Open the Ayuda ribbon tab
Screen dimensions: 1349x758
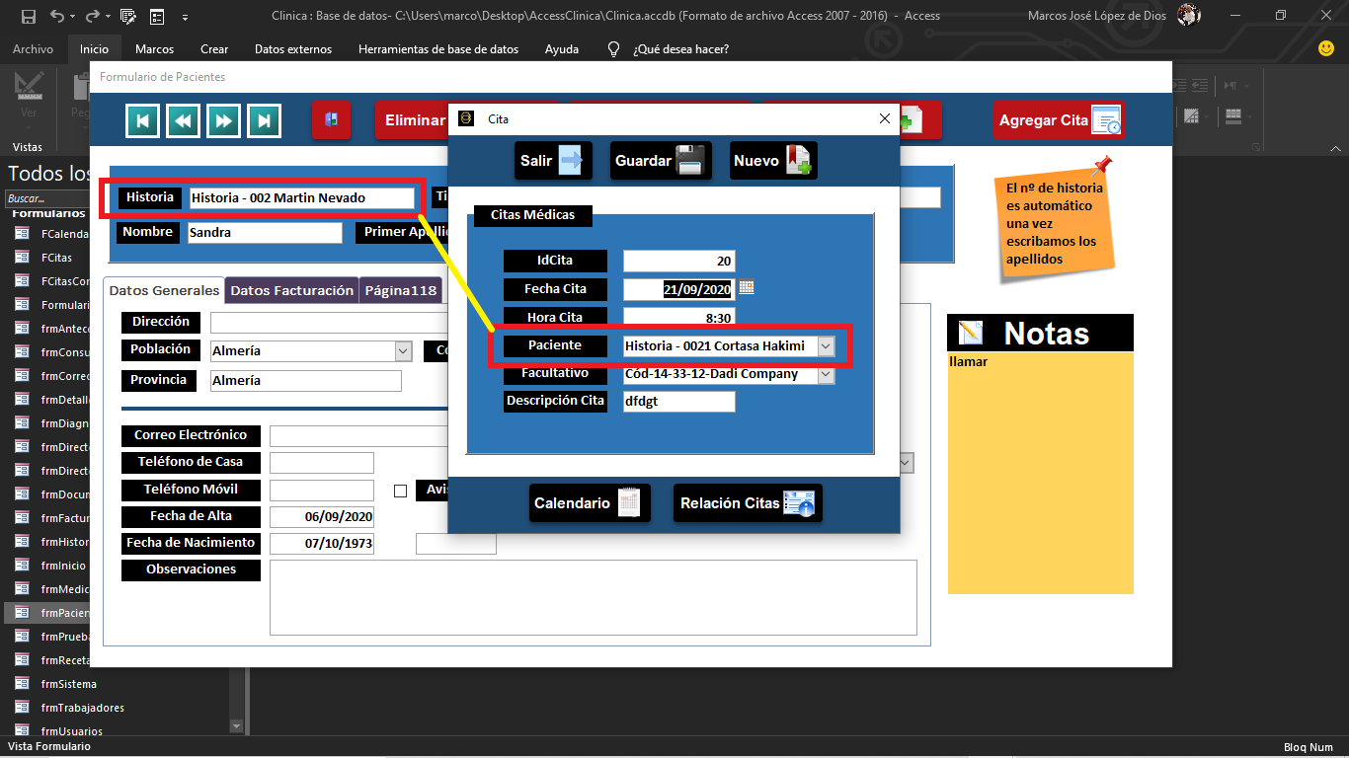point(562,48)
